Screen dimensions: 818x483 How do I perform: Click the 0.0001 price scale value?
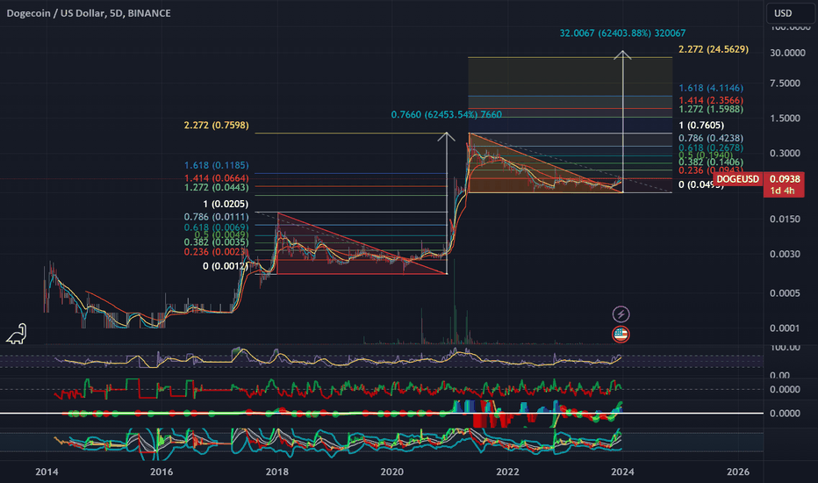786,328
